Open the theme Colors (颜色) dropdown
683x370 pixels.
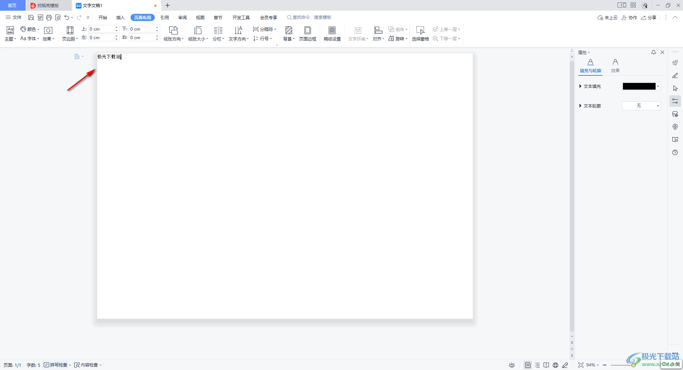point(30,29)
